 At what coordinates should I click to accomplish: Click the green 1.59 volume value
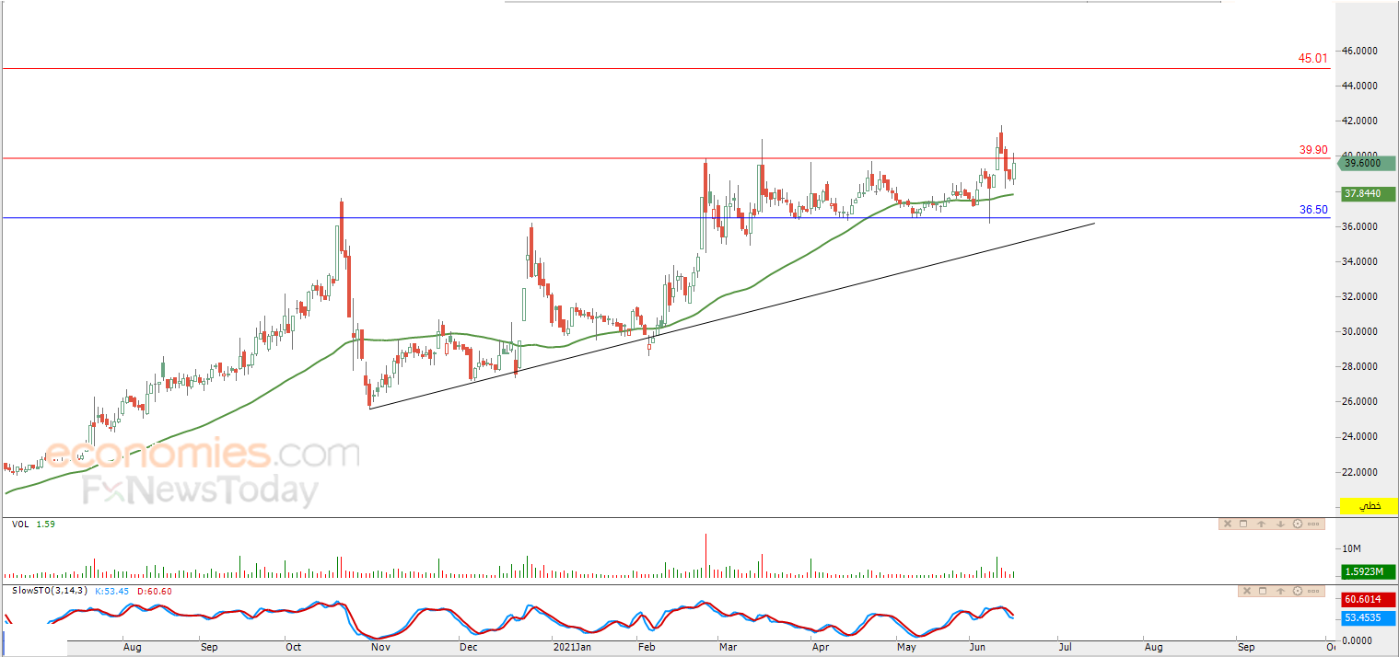coord(45,524)
